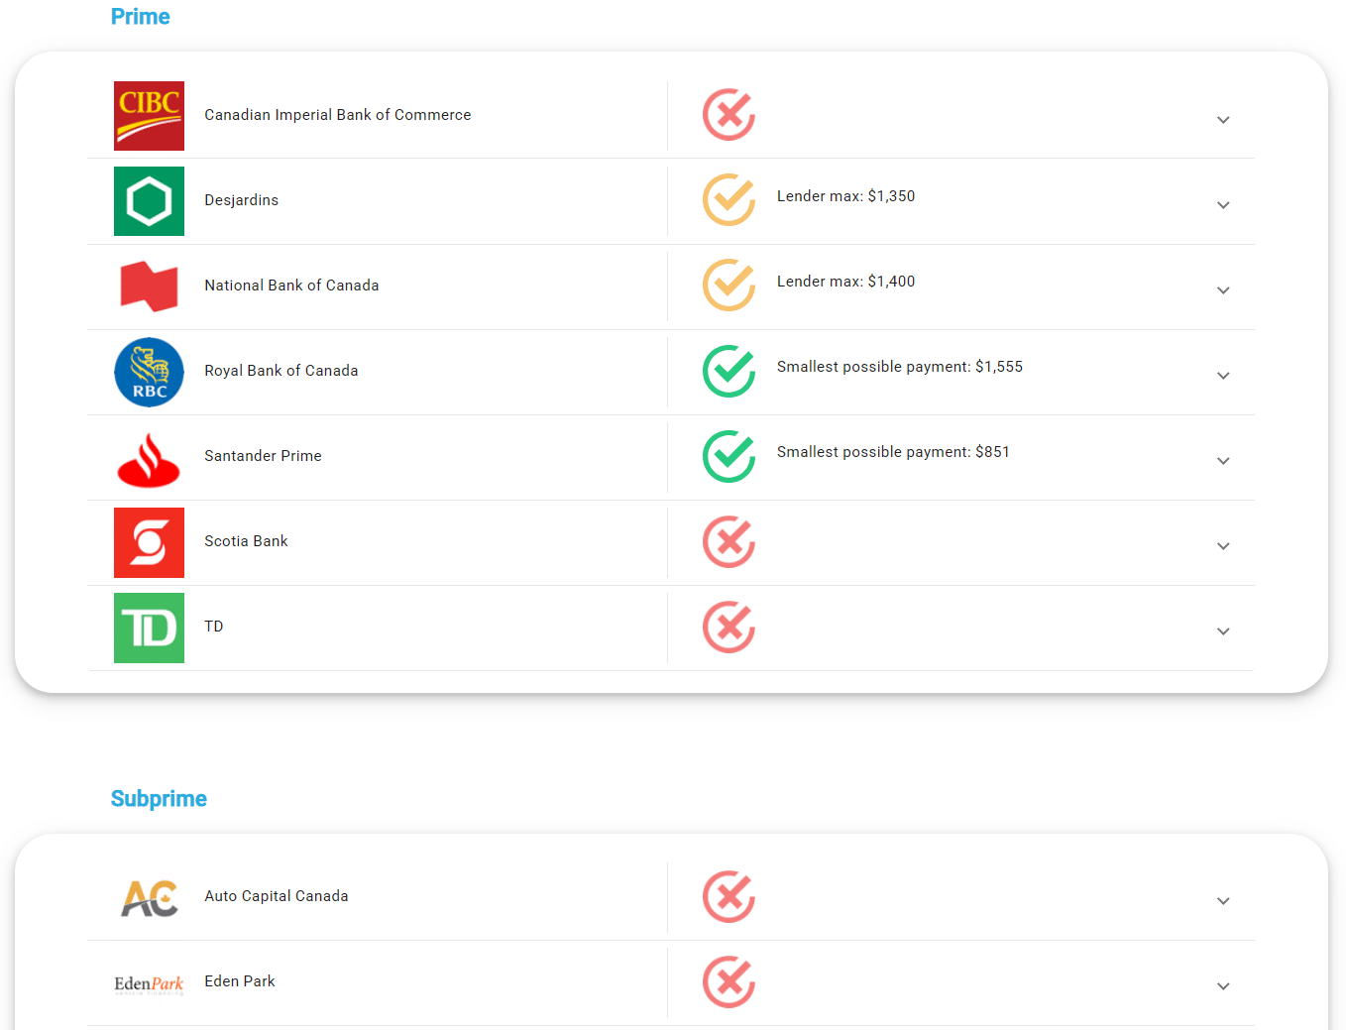1346x1030 pixels.
Task: Click 'Canadian Imperial Bank of Commerce' name
Action: point(338,115)
